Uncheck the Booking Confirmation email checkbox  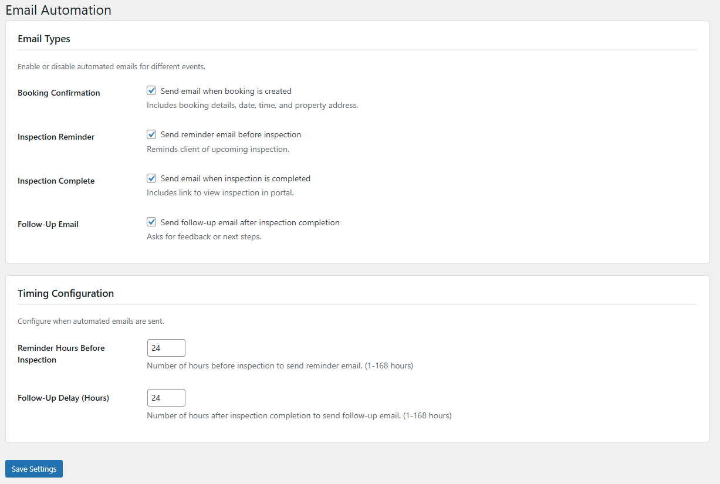coord(151,91)
